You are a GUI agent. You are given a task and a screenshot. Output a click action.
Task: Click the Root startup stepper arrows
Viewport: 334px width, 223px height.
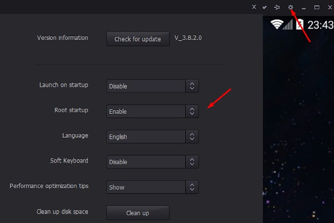click(x=192, y=111)
